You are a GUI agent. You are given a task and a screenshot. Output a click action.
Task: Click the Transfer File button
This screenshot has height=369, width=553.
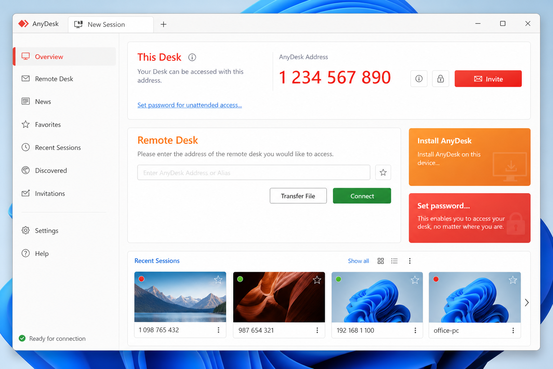(x=298, y=196)
